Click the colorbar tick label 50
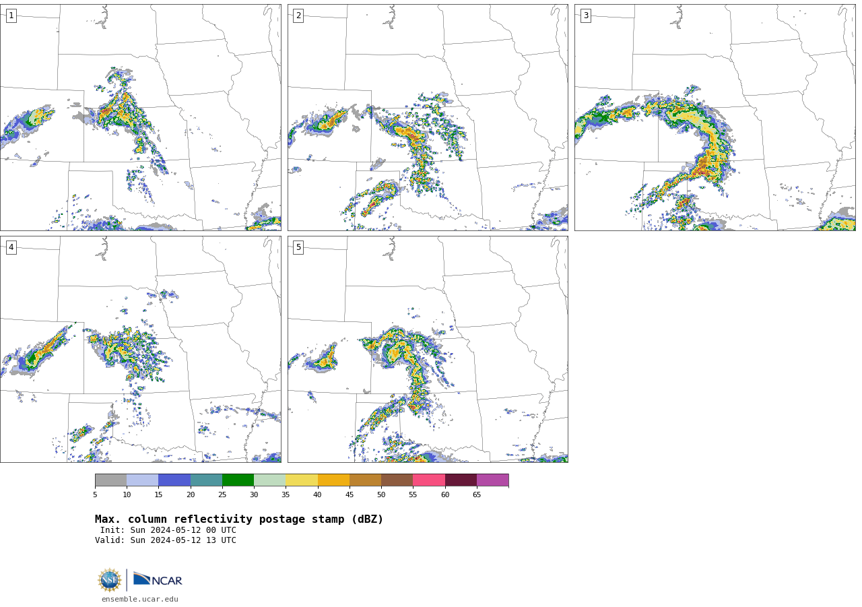This screenshot has width=862, height=607. tap(381, 494)
